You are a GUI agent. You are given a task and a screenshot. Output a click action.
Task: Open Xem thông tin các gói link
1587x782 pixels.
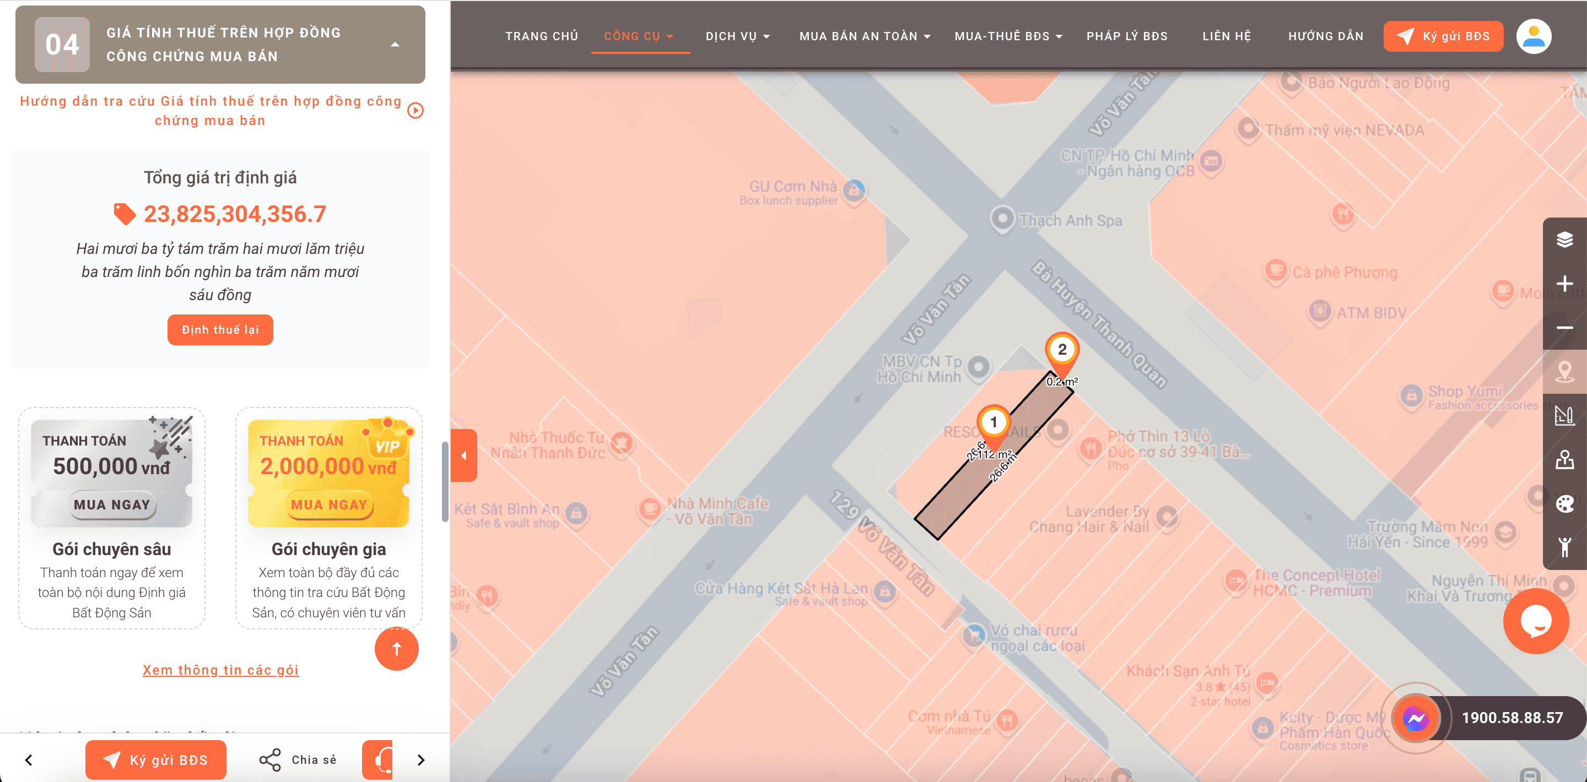220,670
